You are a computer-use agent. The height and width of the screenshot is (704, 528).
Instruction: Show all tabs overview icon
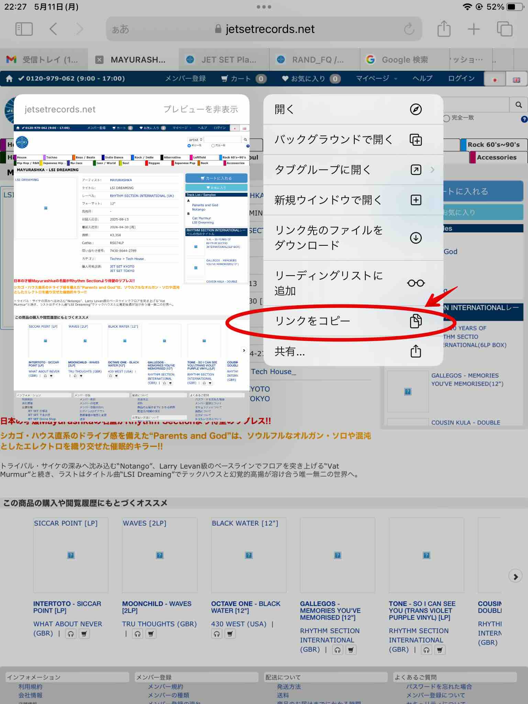click(x=505, y=29)
